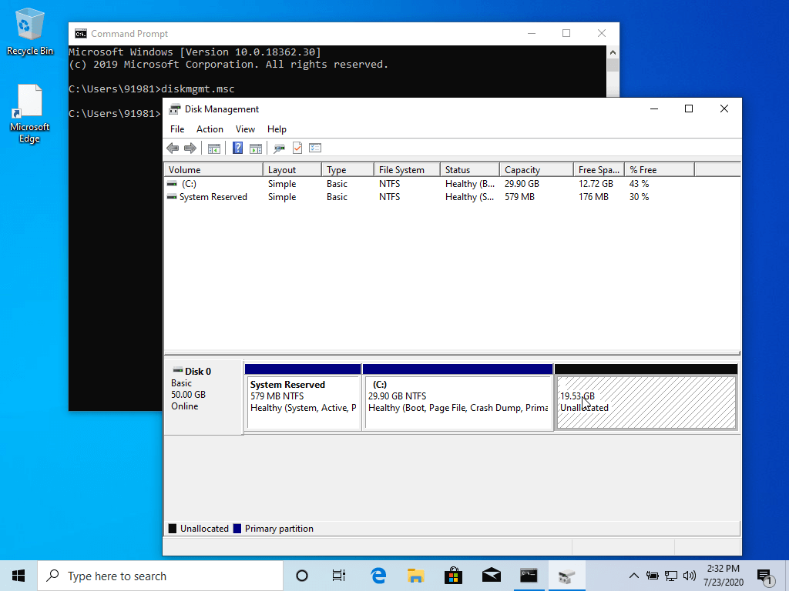Sort by the % Free column header

pos(660,170)
